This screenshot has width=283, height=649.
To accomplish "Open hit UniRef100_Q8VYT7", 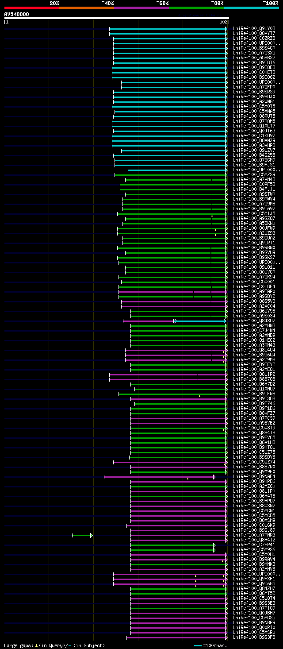I will pyautogui.click(x=254, y=33).
